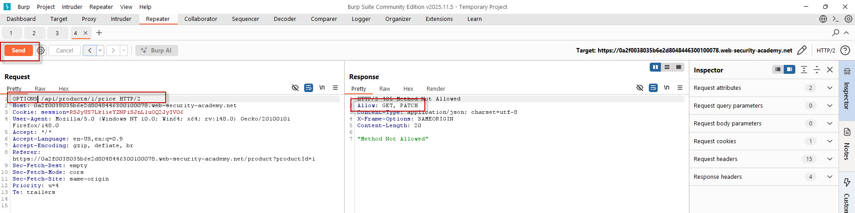855x213 pixels.
Task: Switch response view to Render
Action: coord(436,89)
